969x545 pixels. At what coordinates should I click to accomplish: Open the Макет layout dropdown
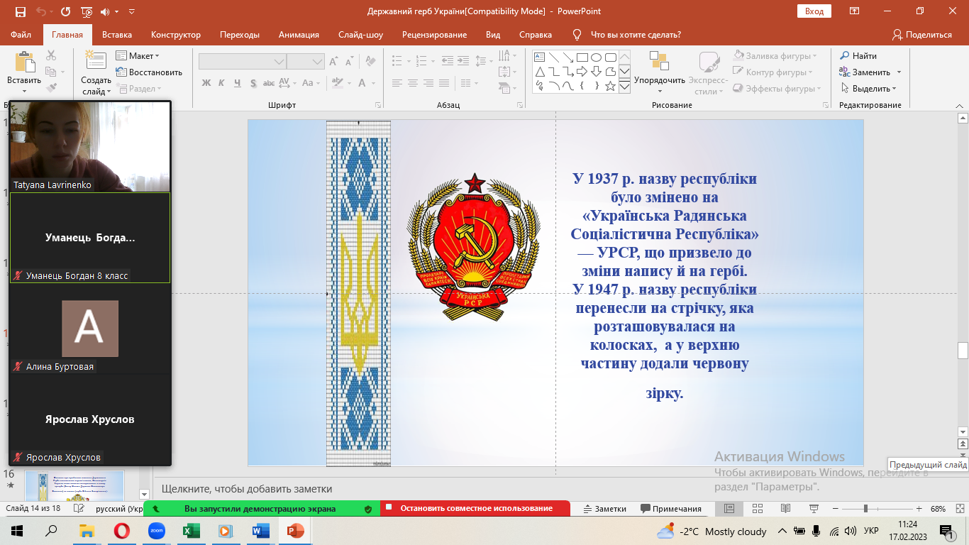138,55
